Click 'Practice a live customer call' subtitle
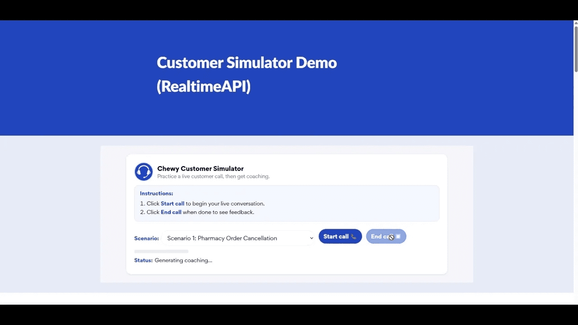Screen dimensions: 578x325 214,176
